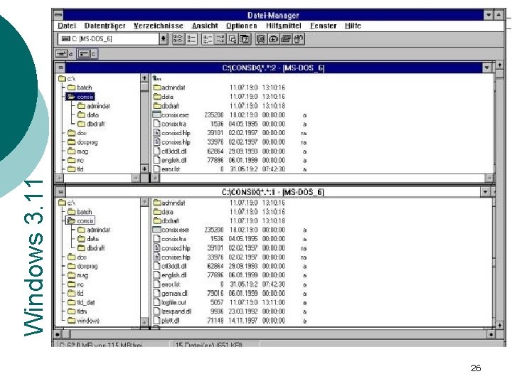Image resolution: width=512 pixels, height=384 pixels.
Task: Click the sort by type toolbar icon
Action: 220,39
